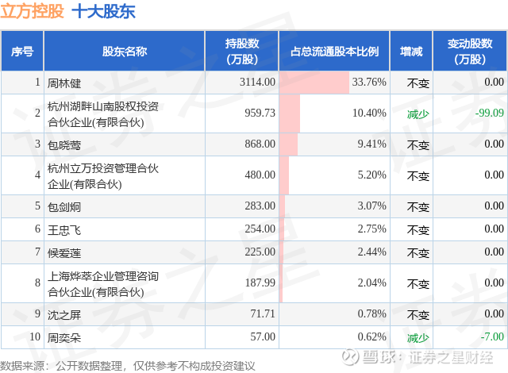The height and width of the screenshot is (373, 508).
Task: Select shareholder 包晓莺 in row 3
Action: [64, 144]
